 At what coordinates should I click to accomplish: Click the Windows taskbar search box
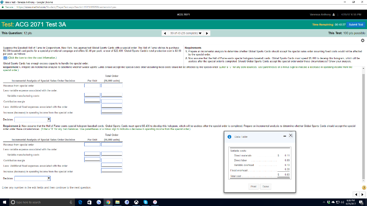39,202
